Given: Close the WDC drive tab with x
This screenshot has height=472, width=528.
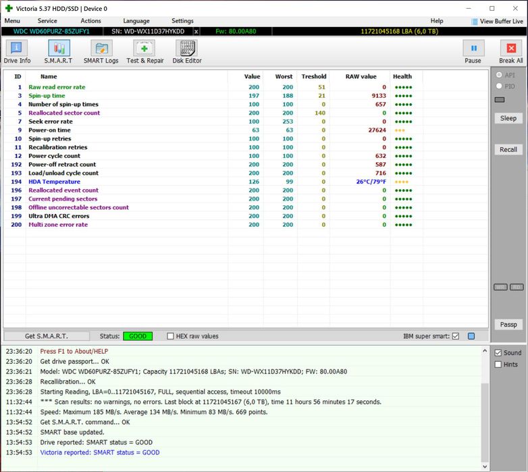Looking at the screenshot, I should 196,31.
